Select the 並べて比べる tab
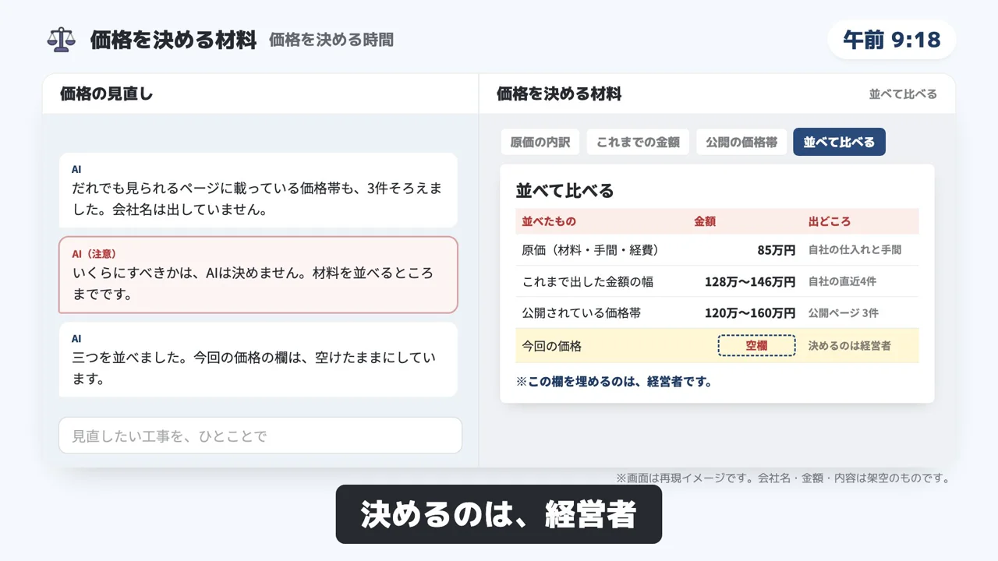 click(839, 142)
